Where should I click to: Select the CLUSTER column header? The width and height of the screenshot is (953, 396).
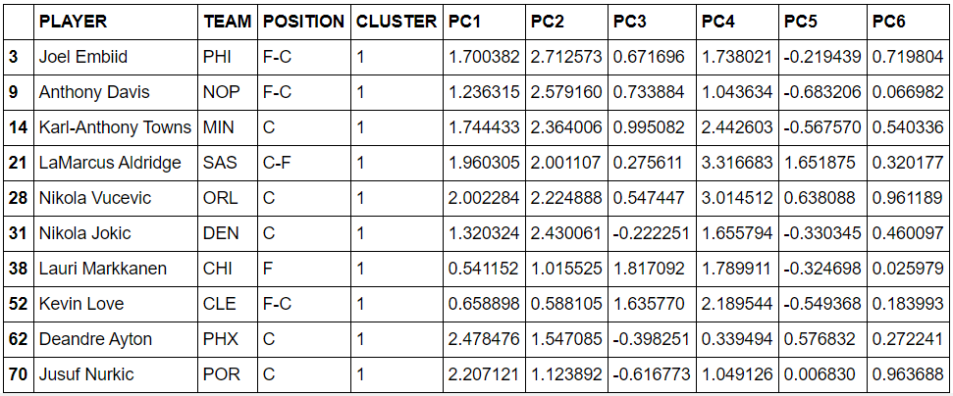397,22
